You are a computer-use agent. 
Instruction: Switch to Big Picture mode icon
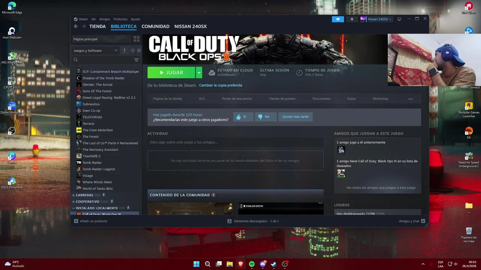[399, 19]
